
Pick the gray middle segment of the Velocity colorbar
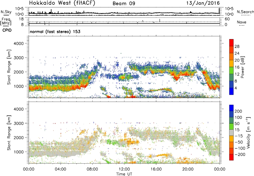[x=231, y=133]
